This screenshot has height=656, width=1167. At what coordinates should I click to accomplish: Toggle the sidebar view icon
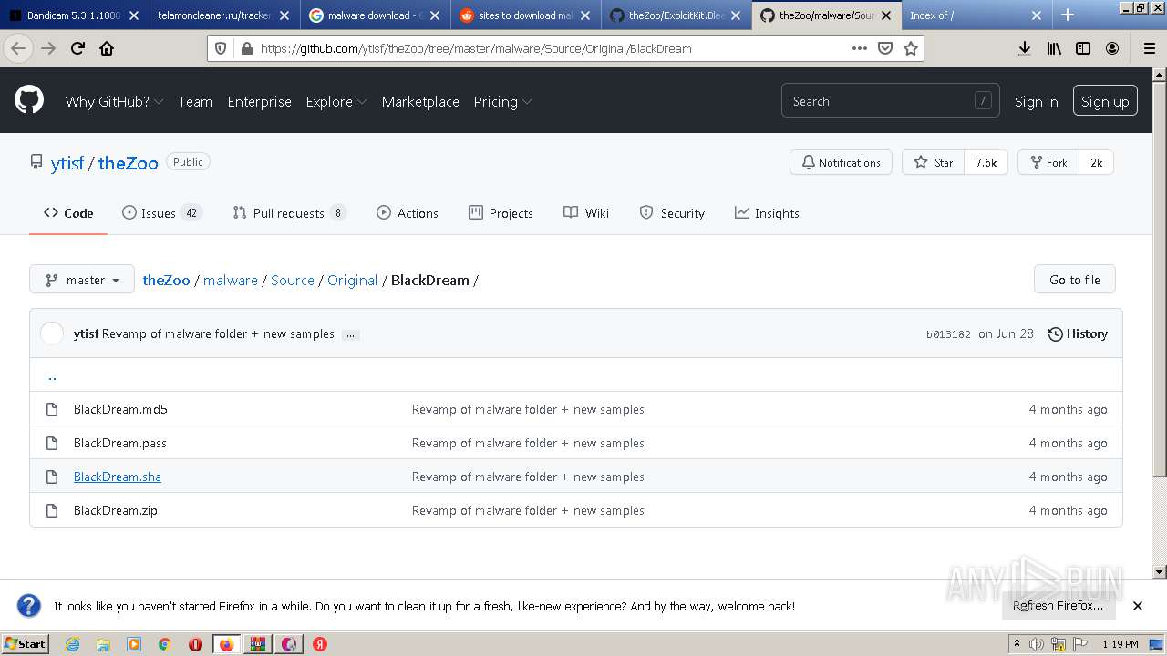click(1083, 48)
